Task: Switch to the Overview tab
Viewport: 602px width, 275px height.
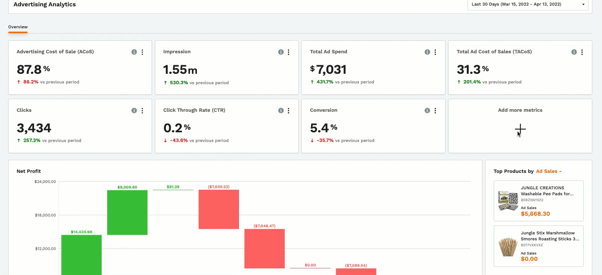Action: click(x=18, y=27)
